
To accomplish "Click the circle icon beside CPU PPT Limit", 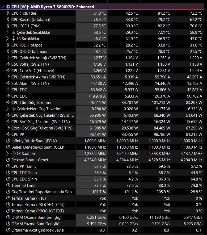I will (8, 166).
